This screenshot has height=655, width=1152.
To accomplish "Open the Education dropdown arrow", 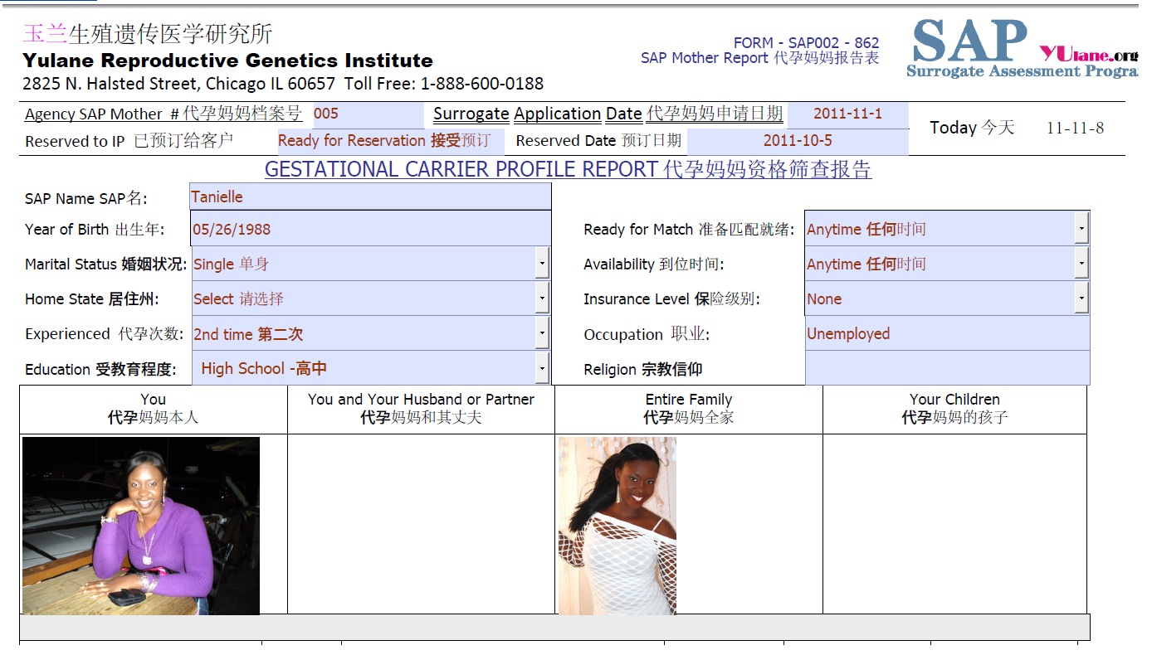I will (x=542, y=368).
